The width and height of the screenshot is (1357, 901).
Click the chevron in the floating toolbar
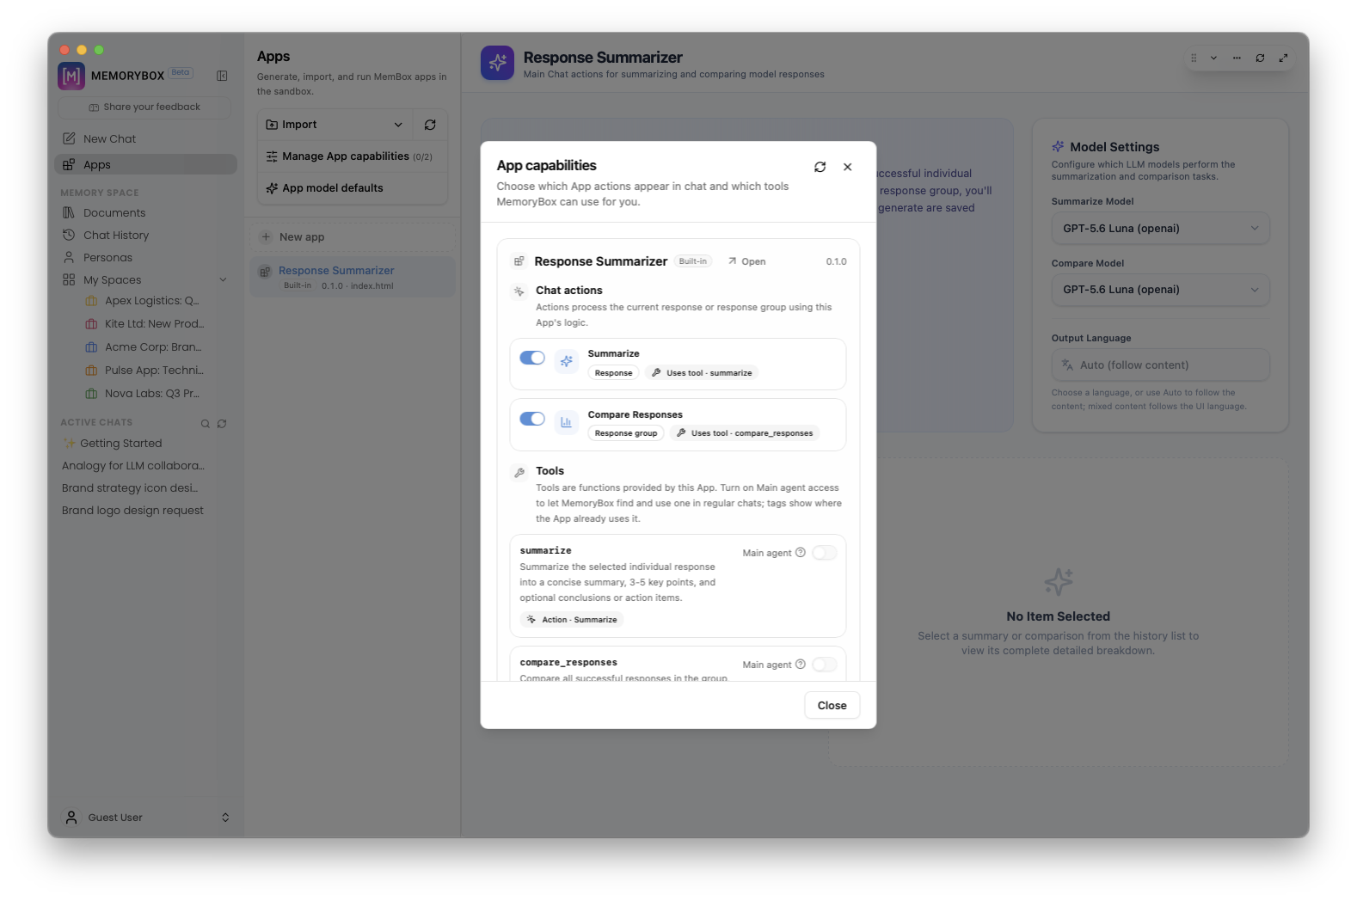[x=1213, y=58]
